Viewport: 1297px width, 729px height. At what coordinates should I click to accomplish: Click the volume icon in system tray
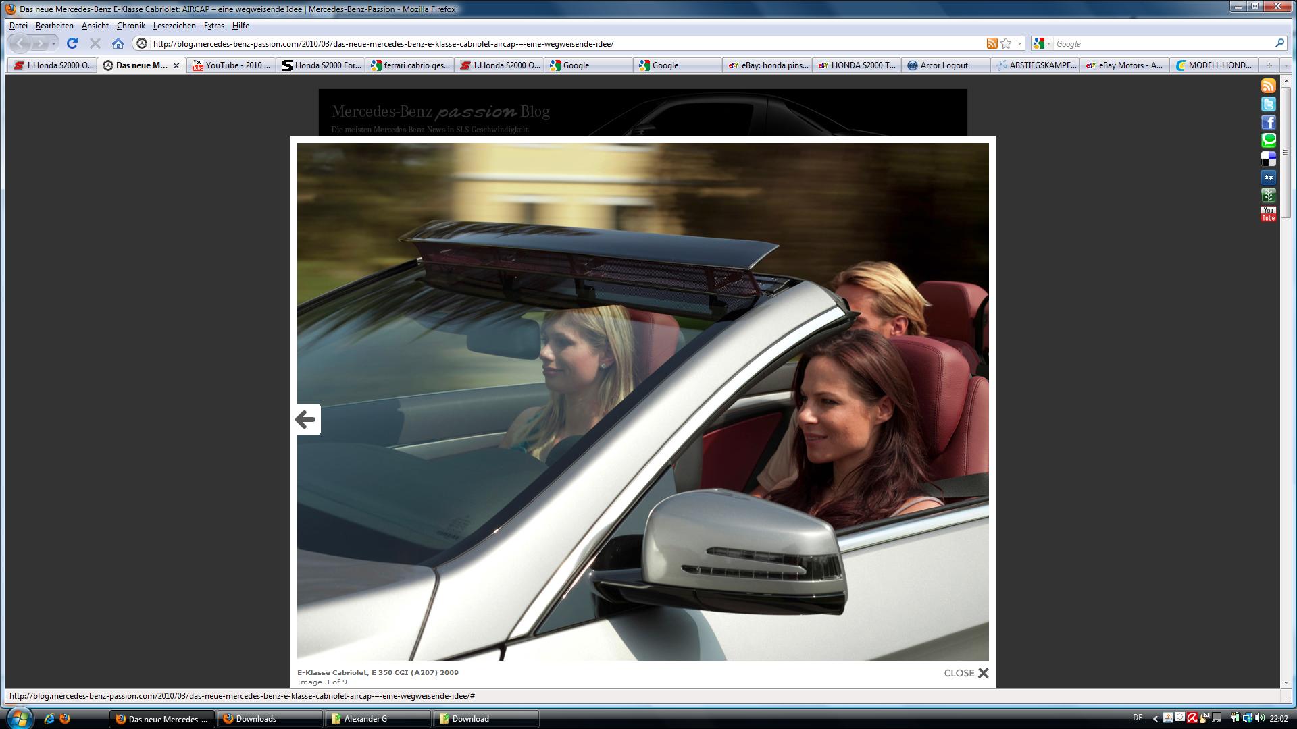pos(1259,718)
